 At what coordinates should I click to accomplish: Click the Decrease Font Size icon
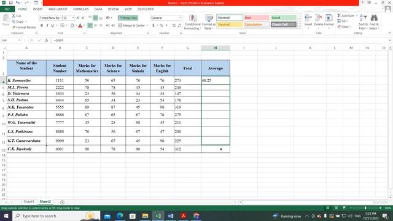(83, 18)
